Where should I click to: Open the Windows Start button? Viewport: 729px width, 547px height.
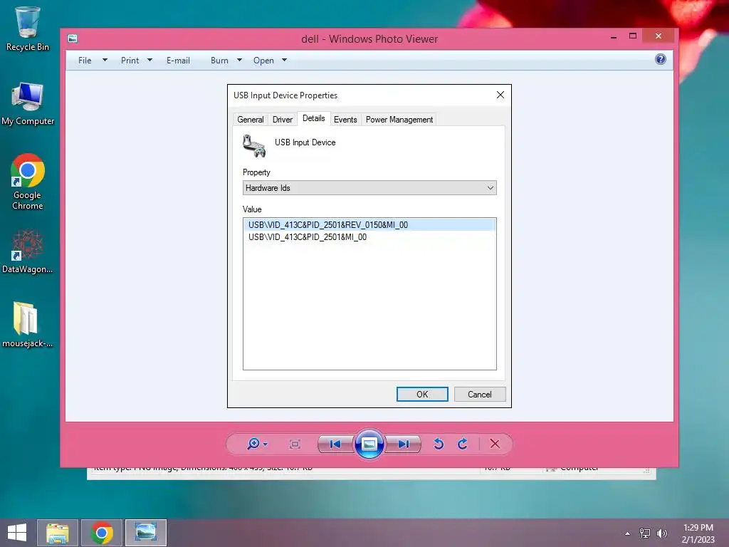(17, 533)
